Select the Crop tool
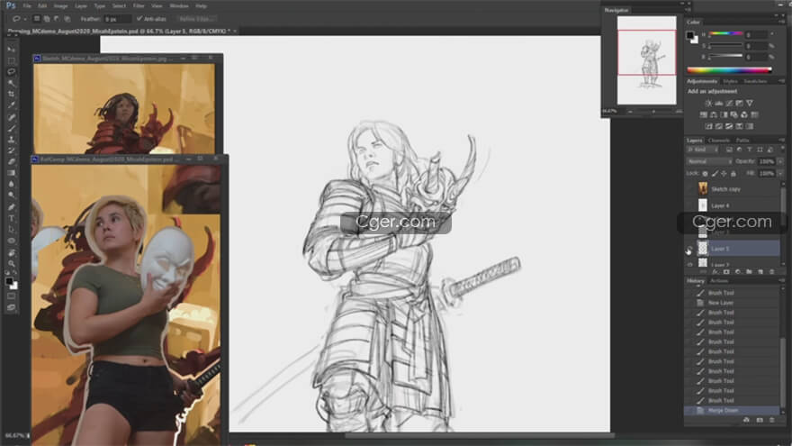 click(11, 94)
